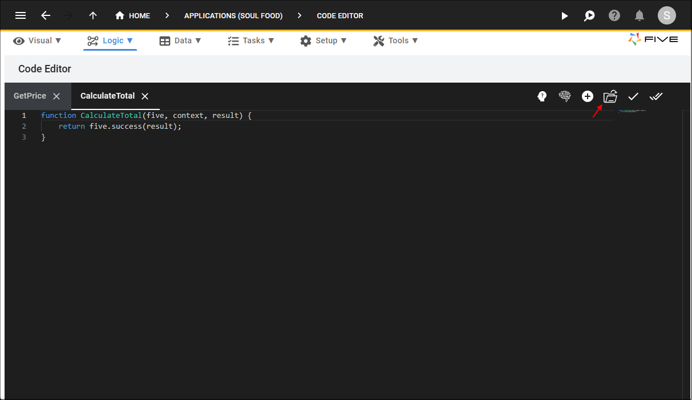Save all tabs with double checkmark
Viewport: 692px width, 400px height.
656,96
